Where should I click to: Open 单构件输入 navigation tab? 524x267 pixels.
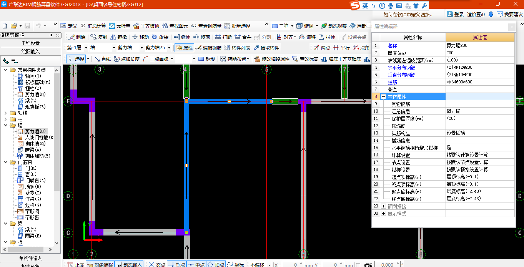pyautogui.click(x=31, y=258)
